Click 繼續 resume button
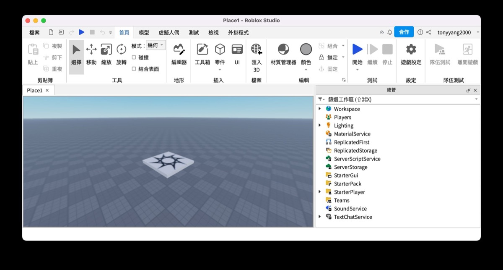 pos(372,55)
